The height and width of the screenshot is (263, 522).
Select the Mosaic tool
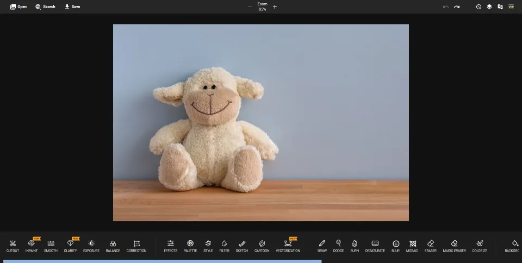tap(413, 246)
